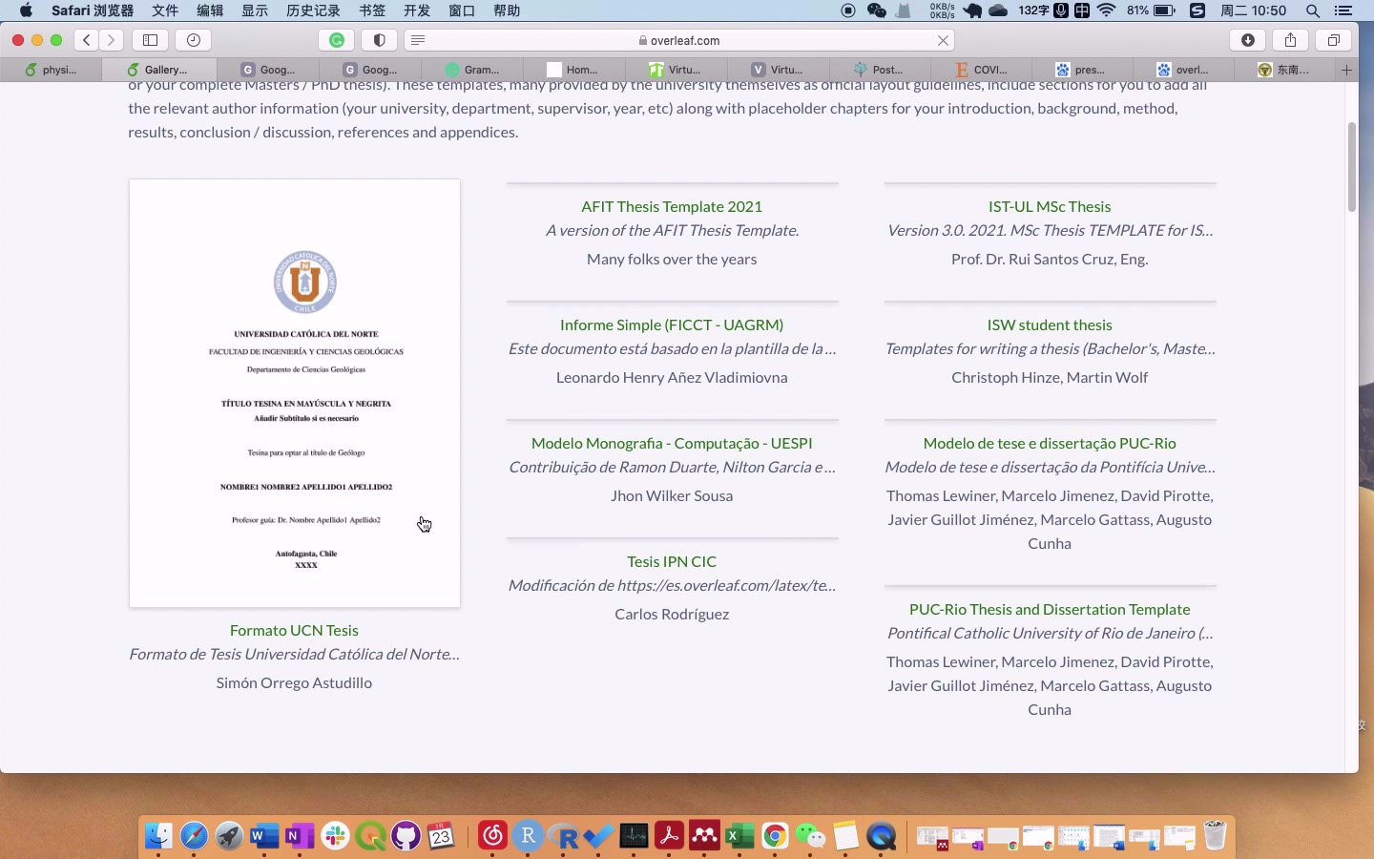Viewport: 1374px width, 859px height.
Task: Click the overleaf.com address field
Action: (x=679, y=40)
